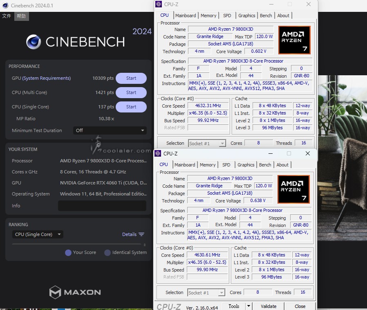This screenshot has width=367, height=310.
Task: Expand the CPU (Single Core) ranking dropdown
Action: [x=37, y=234]
